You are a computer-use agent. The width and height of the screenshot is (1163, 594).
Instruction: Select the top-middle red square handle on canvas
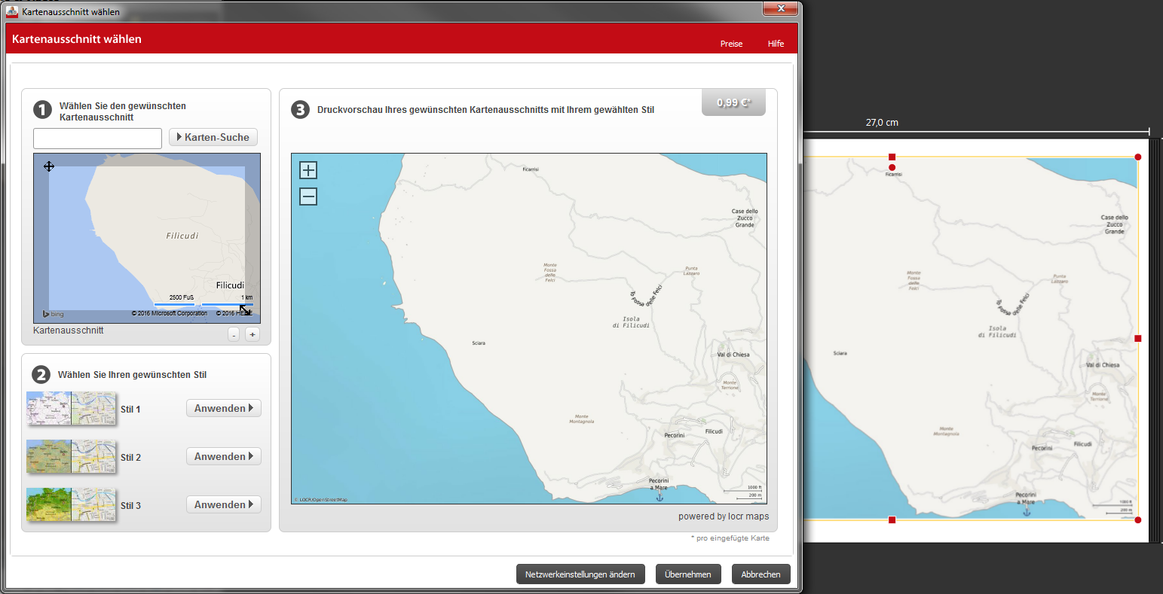(892, 157)
